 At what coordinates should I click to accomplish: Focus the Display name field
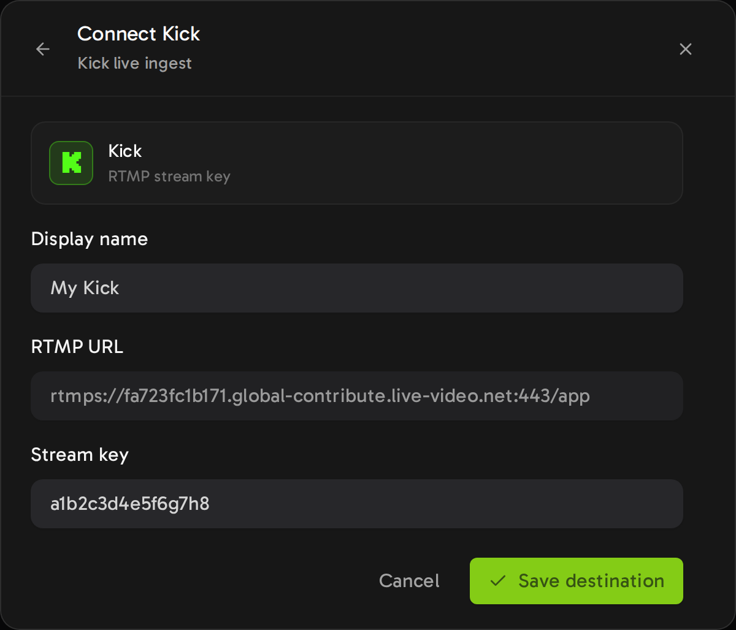(x=357, y=288)
